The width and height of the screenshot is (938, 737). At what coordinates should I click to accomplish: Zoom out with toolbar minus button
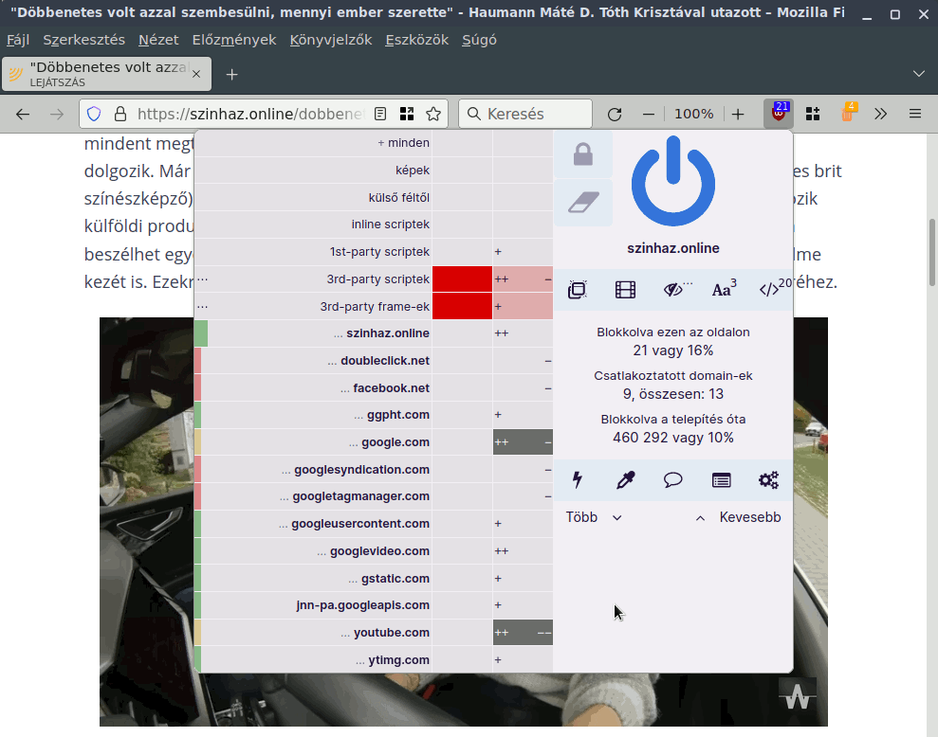click(649, 114)
